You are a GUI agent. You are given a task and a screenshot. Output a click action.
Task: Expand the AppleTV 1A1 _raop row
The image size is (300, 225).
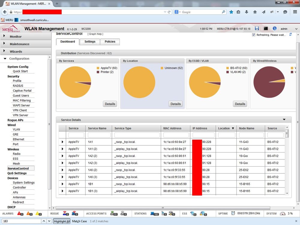pyautogui.click(x=62, y=142)
